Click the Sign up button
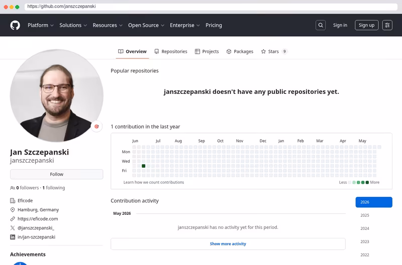 [x=366, y=25]
